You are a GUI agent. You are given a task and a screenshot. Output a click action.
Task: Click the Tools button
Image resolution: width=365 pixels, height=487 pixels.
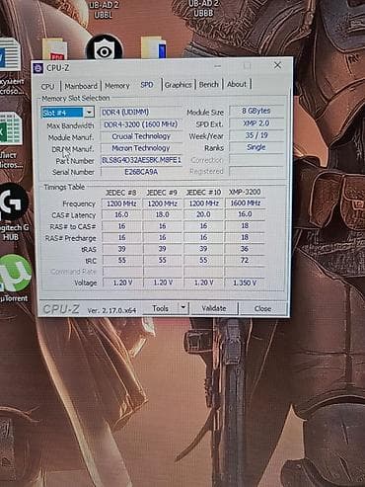161,308
